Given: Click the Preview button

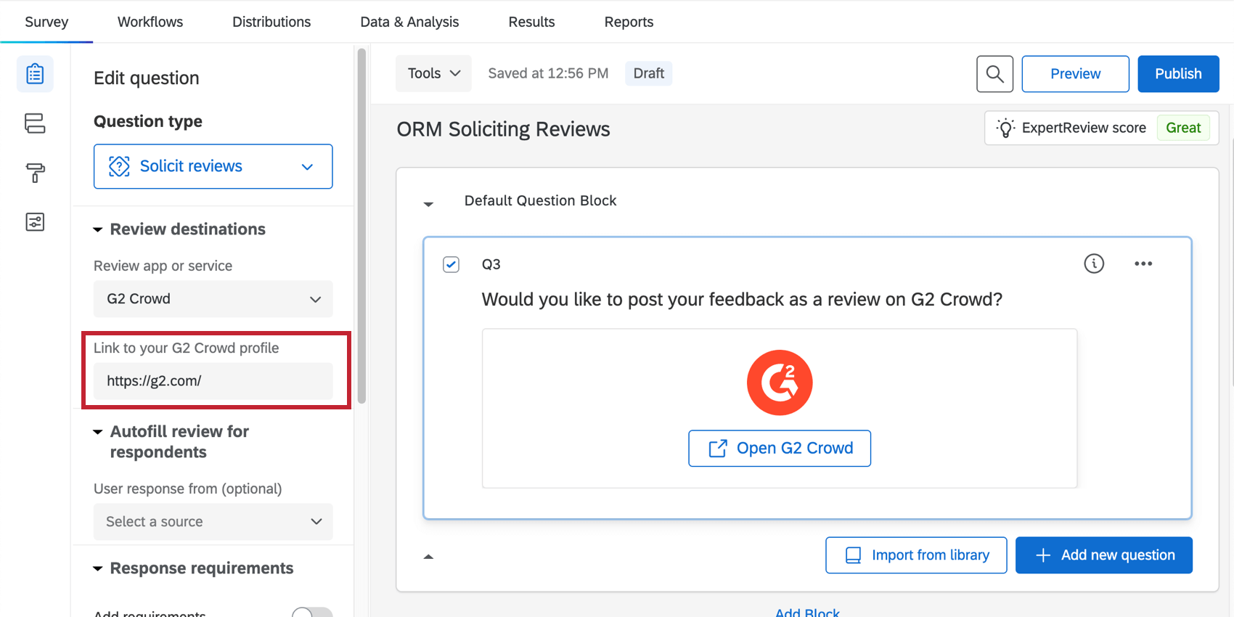Looking at the screenshot, I should click(x=1075, y=74).
